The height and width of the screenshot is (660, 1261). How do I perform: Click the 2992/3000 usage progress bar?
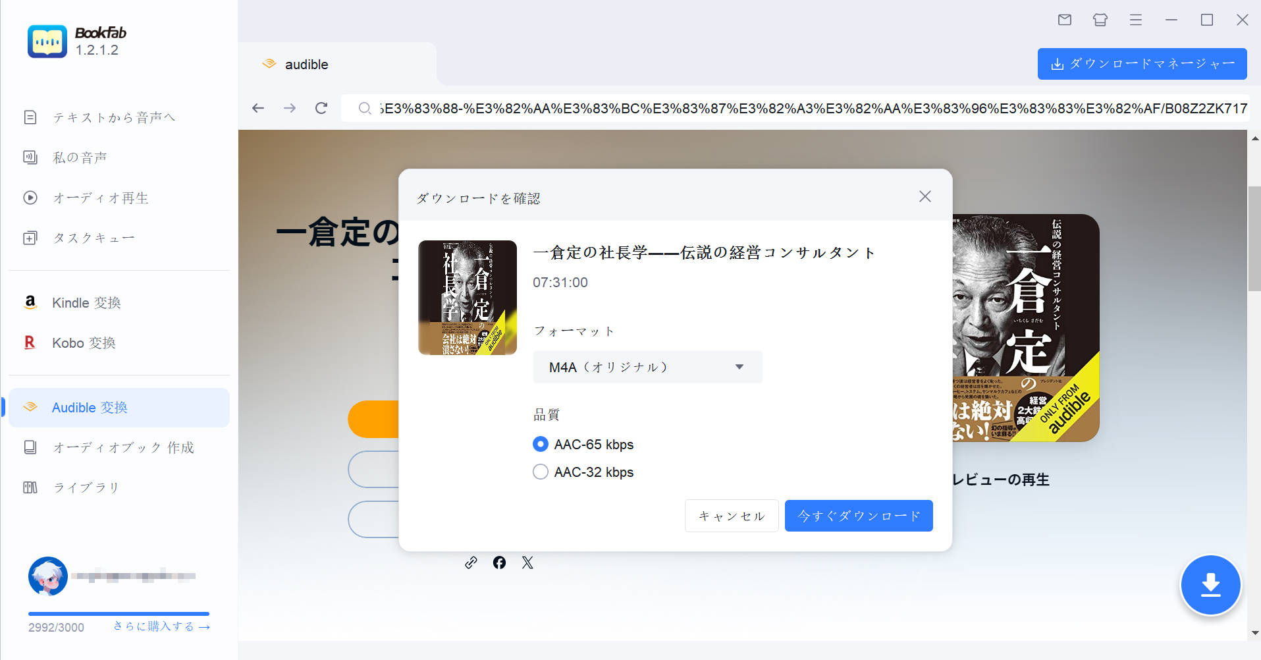click(x=117, y=614)
